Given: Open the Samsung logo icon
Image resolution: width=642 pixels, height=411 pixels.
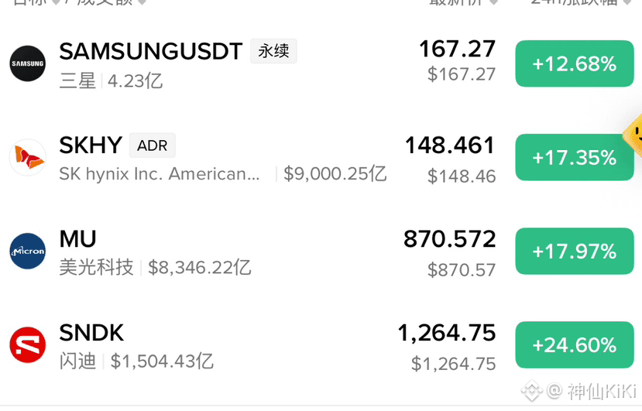Looking at the screenshot, I should pyautogui.click(x=27, y=63).
